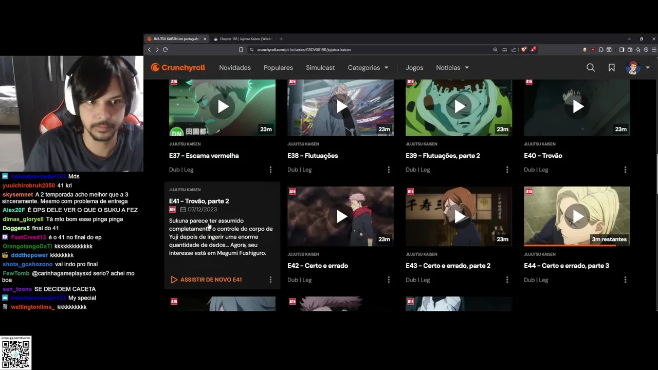Click the crunchyroll.com address bar URL
The image size is (658, 370).
coord(304,50)
